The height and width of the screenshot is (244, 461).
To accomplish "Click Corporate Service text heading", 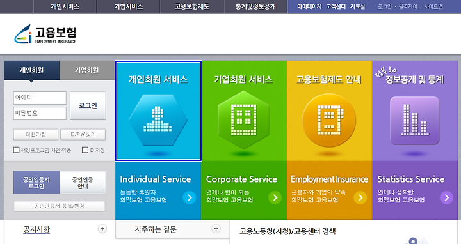I will (241, 179).
